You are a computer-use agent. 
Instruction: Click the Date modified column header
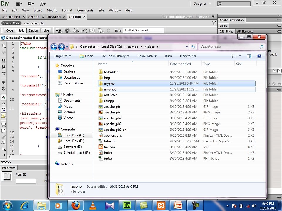[x=180, y=64]
